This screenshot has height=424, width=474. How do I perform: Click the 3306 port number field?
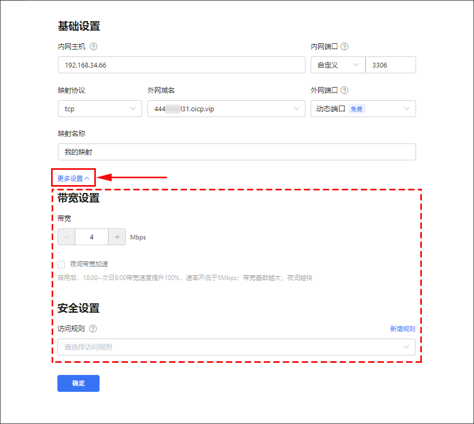[x=390, y=65]
